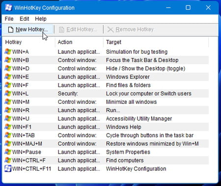Click the blue icon beside WIN+CTRL+F11
Viewport: 221px width, 186px height.
[x=8, y=169]
